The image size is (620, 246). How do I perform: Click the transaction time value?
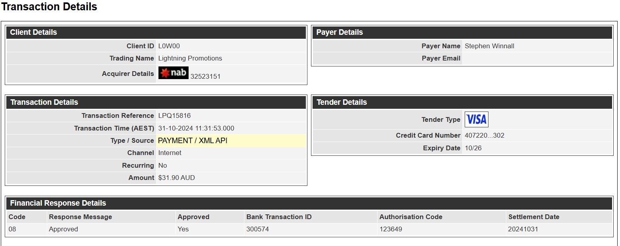point(196,128)
